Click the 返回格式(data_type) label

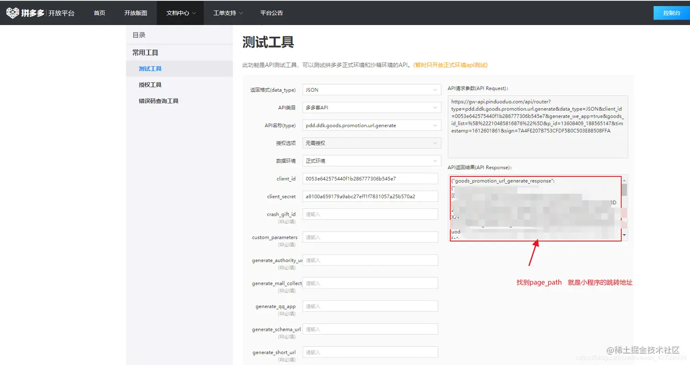tap(273, 90)
